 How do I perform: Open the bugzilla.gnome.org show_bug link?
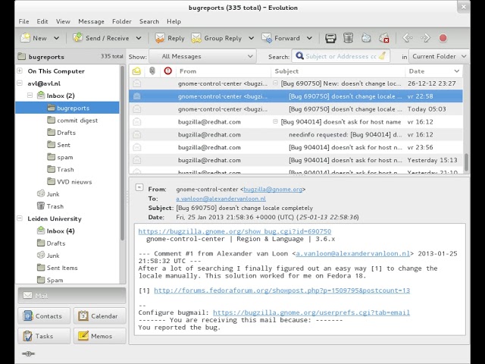coord(234,231)
